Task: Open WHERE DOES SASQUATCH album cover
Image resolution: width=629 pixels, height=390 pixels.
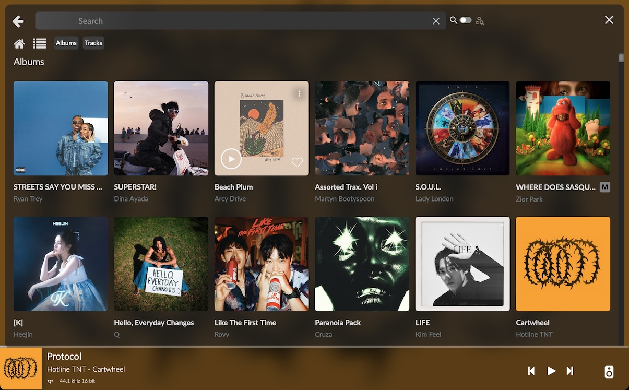Action: pos(563,128)
